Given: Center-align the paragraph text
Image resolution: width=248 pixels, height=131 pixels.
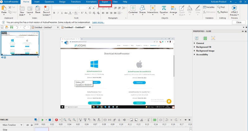Looking at the screenshot, I should pyautogui.click(x=107, y=13).
